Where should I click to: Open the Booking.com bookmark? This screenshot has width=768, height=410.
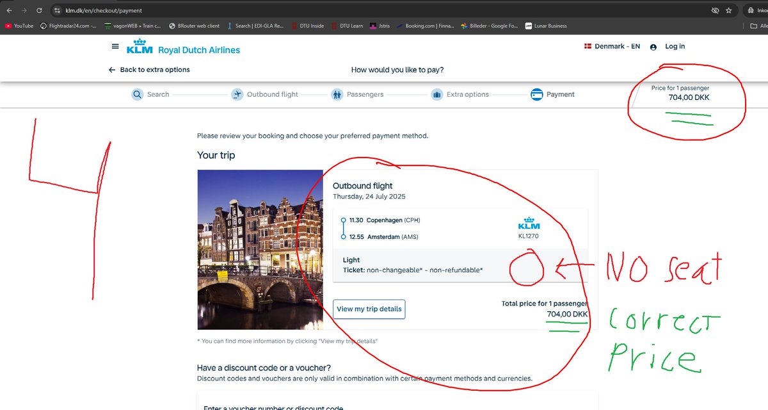coord(426,26)
